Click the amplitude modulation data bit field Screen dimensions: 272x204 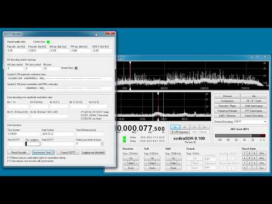[59, 78]
